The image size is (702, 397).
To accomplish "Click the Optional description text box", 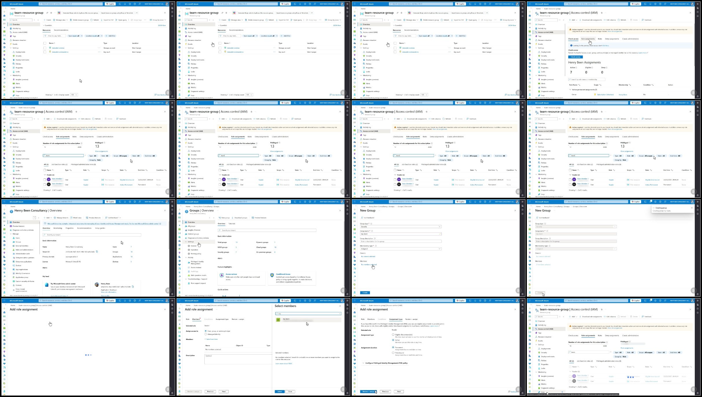I will 237,359.
